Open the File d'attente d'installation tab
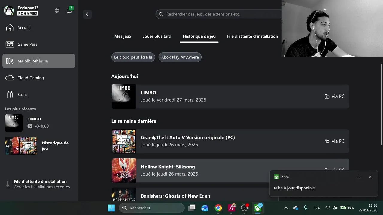The width and height of the screenshot is (383, 215). coord(253,36)
